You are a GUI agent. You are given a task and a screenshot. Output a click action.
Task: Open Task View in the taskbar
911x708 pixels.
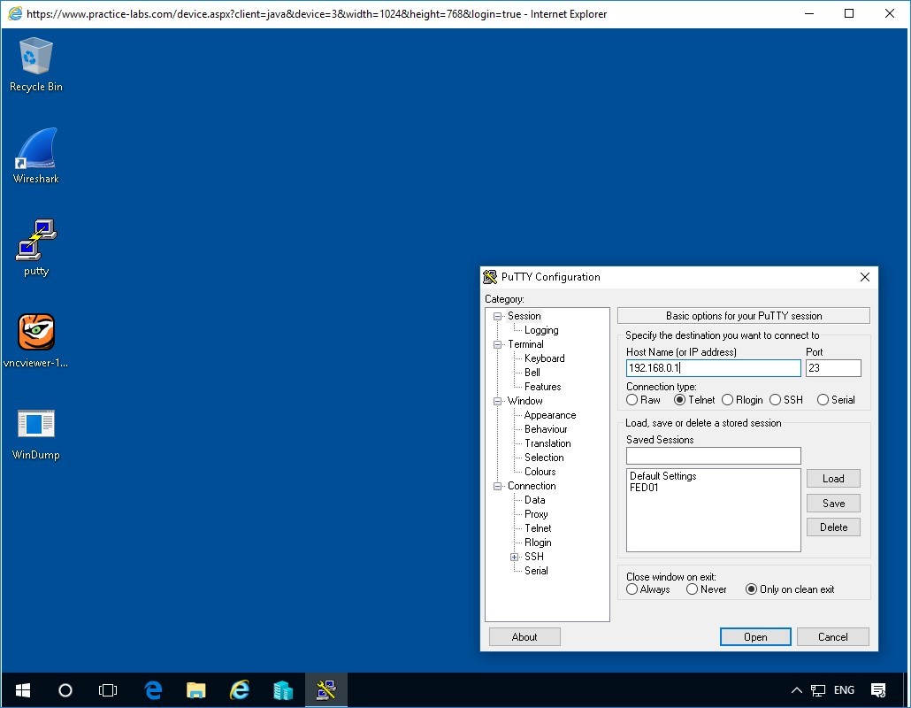pos(108,690)
